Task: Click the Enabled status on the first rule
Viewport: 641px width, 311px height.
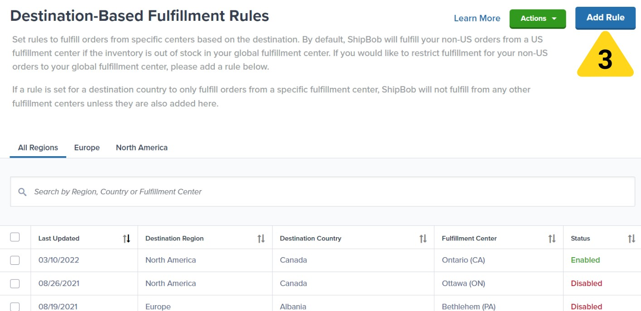Action: [x=586, y=259]
